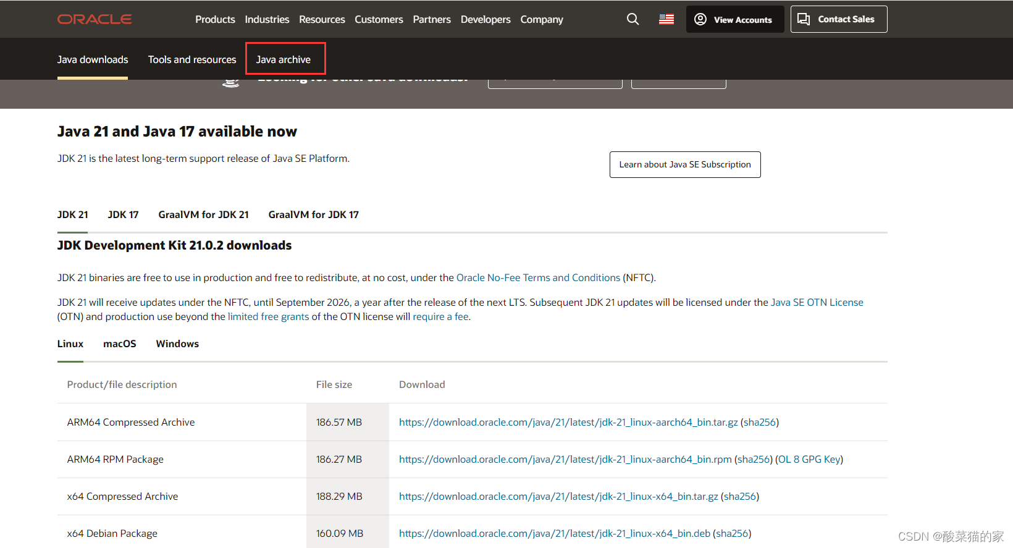Download jdk-21_linux-aarch64_bin.rpm link

tap(565, 459)
